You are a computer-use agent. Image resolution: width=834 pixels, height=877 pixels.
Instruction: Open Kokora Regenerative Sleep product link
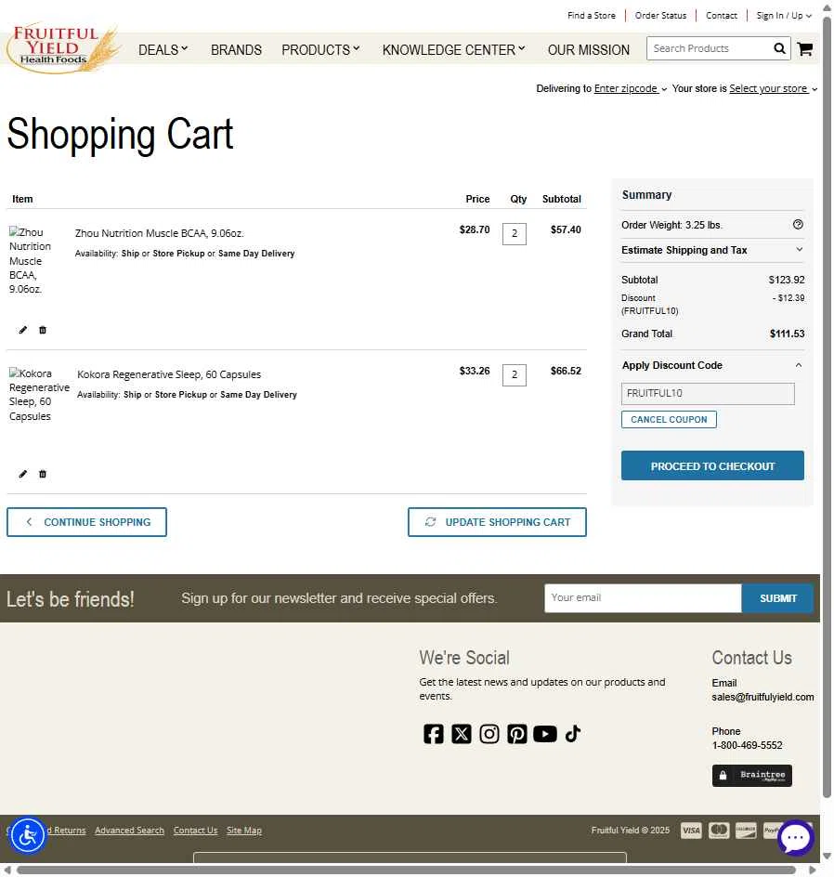point(169,374)
